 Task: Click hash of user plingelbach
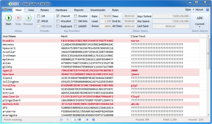click(87, 100)
